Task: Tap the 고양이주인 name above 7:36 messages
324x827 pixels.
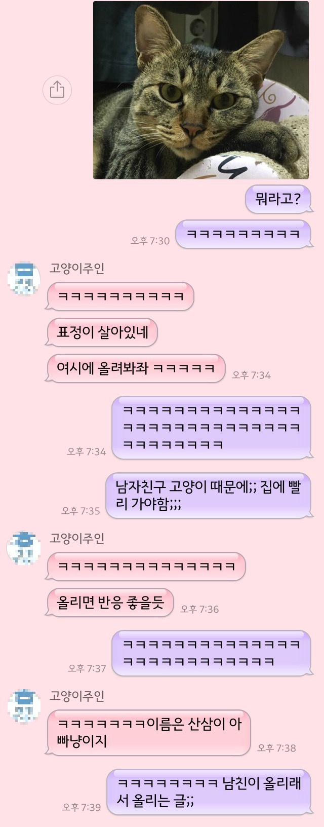Action: click(77, 538)
